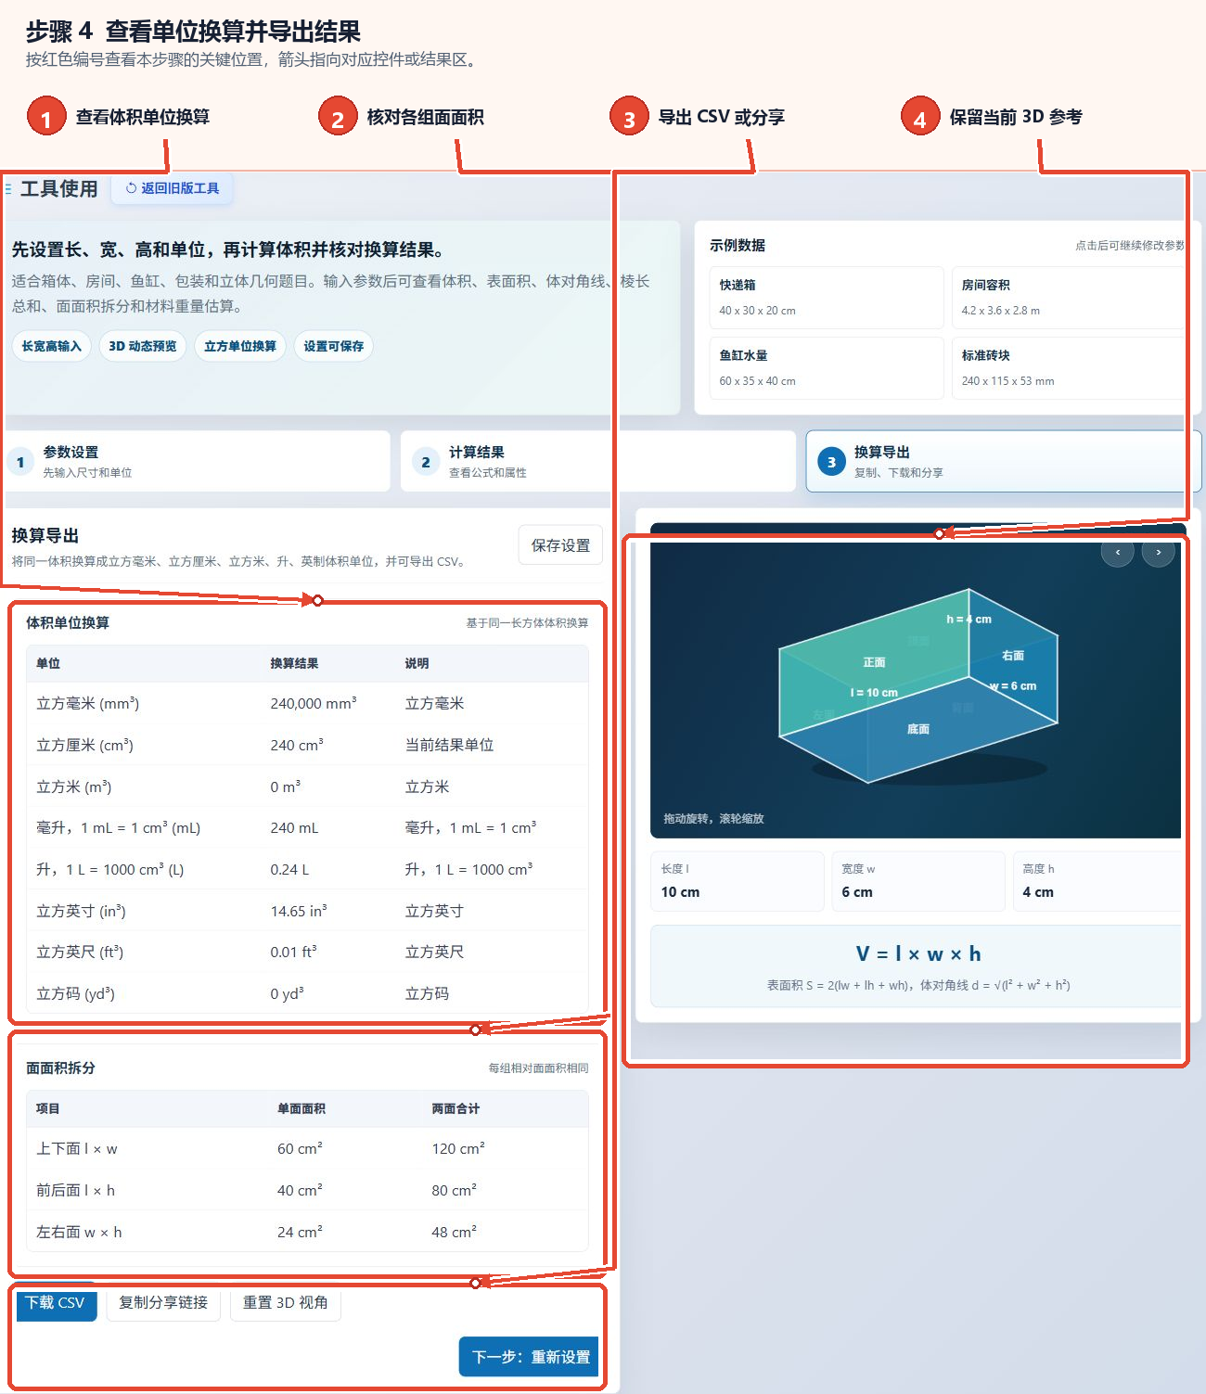Image resolution: width=1206 pixels, height=1394 pixels.
Task: Click the 高度 h 4 cm card
Action: point(1097,881)
